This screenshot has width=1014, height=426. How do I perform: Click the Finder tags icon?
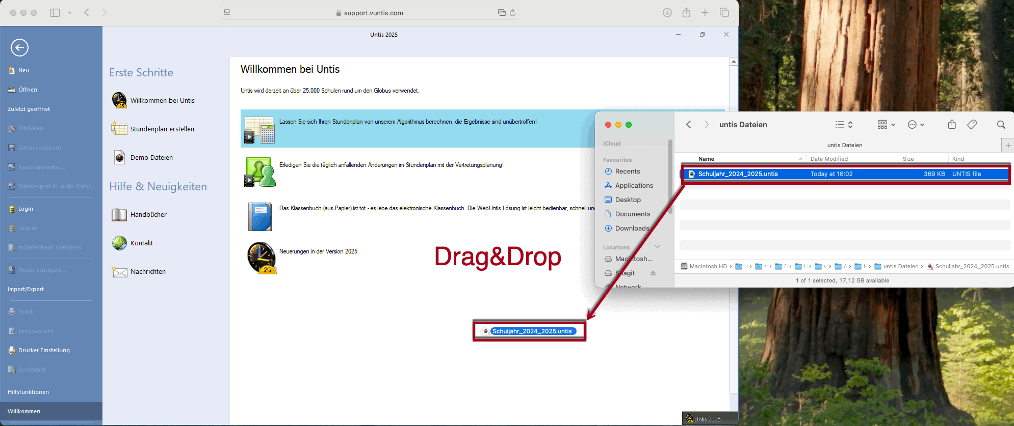point(972,125)
